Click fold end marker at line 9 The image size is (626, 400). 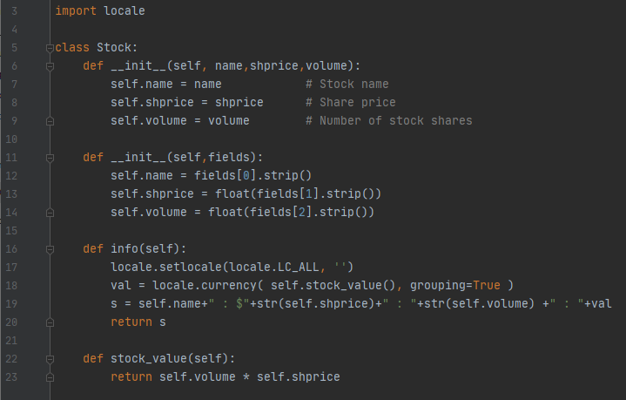point(50,121)
